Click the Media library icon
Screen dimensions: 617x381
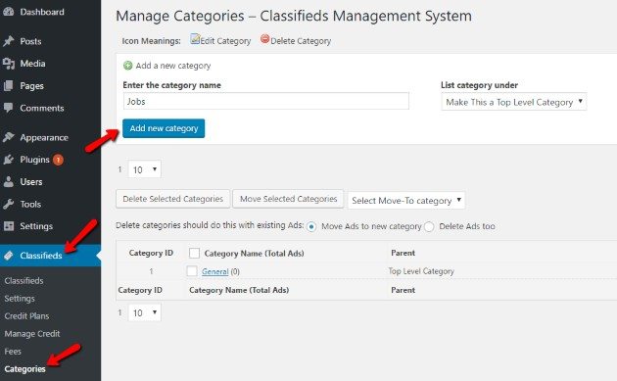coord(8,64)
